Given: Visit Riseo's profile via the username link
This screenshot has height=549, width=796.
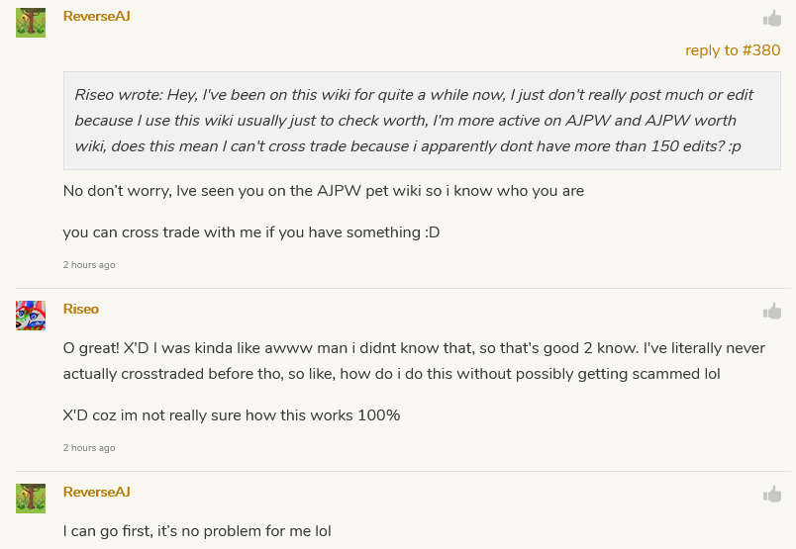Looking at the screenshot, I should click(x=81, y=310).
